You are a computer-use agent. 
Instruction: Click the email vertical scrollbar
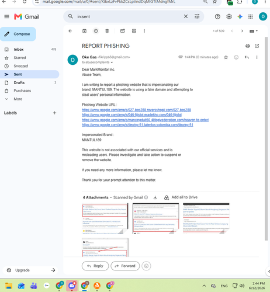266,139
